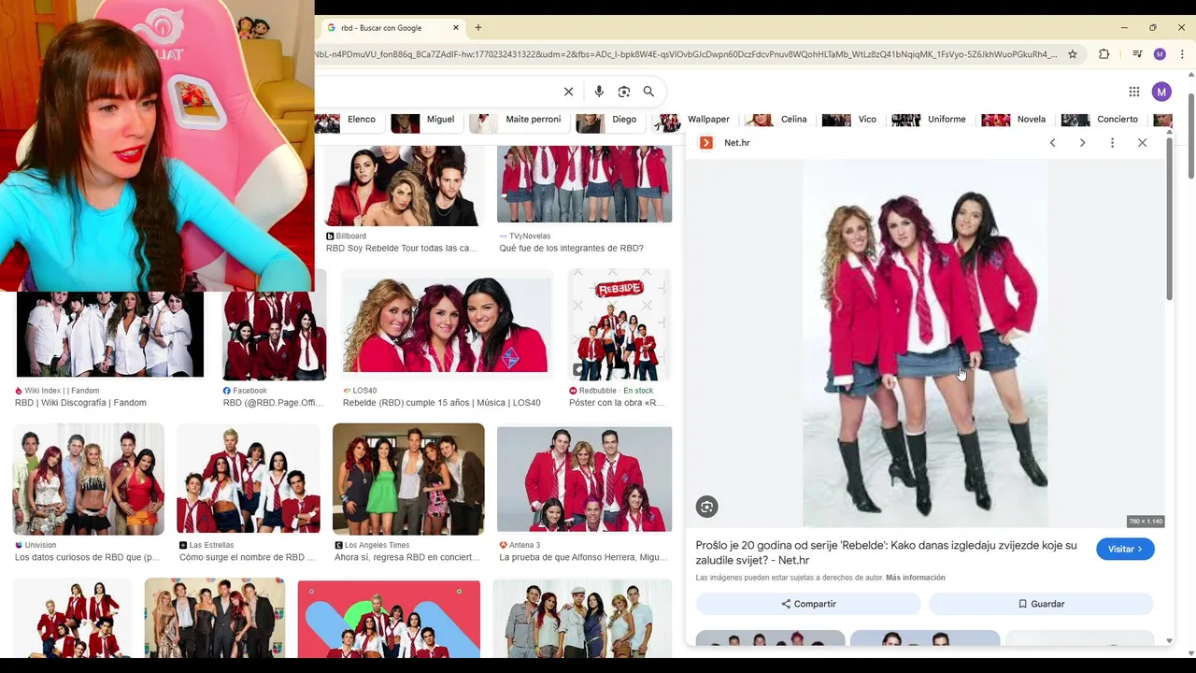Screen dimensions: 1196x673
Task: Select the Novela filter chip
Action: pyautogui.click(x=1016, y=120)
